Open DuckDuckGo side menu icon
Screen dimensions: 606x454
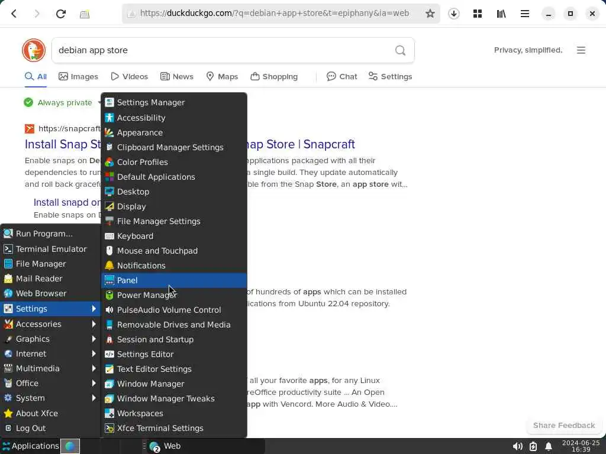(581, 50)
